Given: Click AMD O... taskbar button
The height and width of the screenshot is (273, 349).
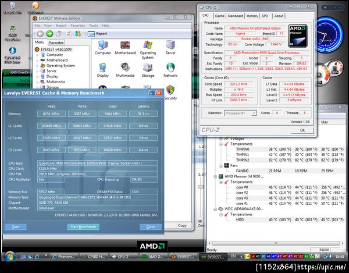Looking at the screenshot, I should (x=154, y=257).
